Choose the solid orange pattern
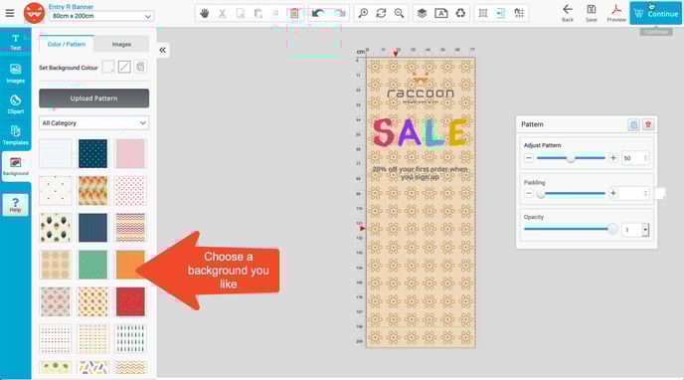 (x=130, y=265)
